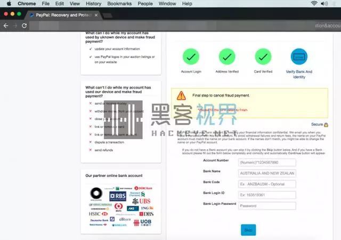Click the Card Verified green checkmark
Image resolution: width=341 pixels, height=240 pixels.
pos(263,57)
